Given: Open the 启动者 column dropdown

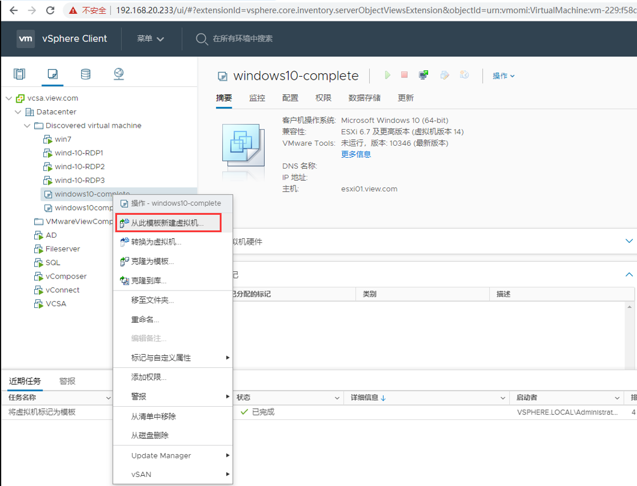Looking at the screenshot, I should pyautogui.click(x=617, y=398).
